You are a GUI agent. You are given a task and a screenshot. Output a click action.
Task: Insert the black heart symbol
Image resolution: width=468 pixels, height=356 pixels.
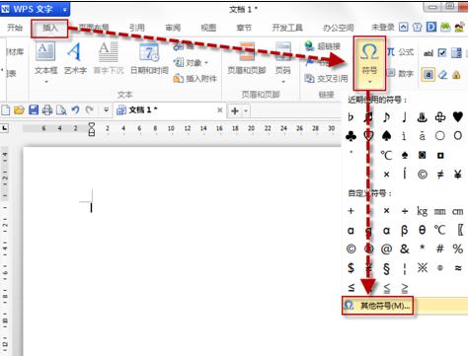pyautogui.click(x=458, y=116)
